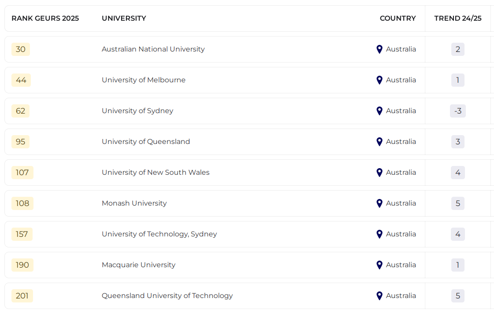Screen dimensions: 494x313
Task: Click the map pin for University of New South Wales
Action: click(380, 173)
